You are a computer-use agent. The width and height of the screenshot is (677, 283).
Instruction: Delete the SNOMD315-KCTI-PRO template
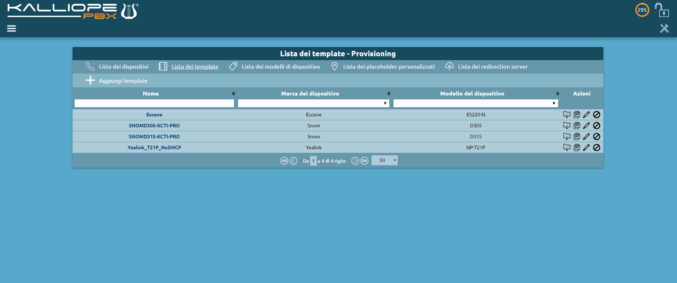(597, 137)
